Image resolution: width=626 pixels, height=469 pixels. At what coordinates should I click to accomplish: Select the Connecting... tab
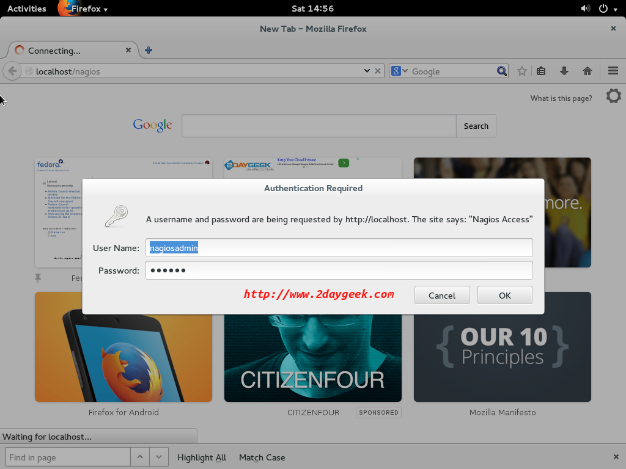click(x=73, y=51)
